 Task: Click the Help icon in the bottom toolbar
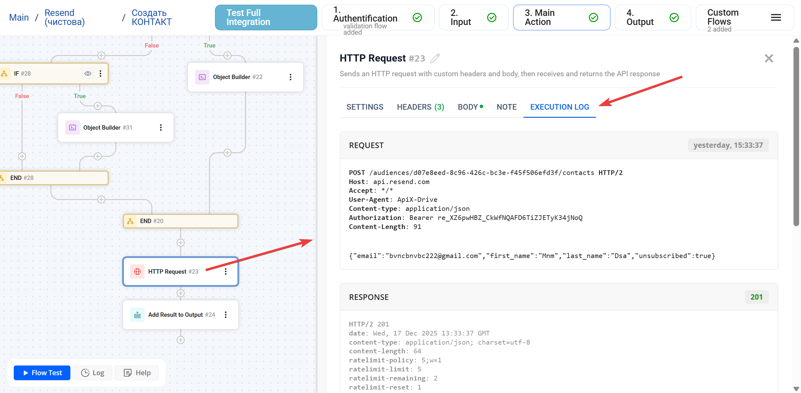pyautogui.click(x=128, y=372)
